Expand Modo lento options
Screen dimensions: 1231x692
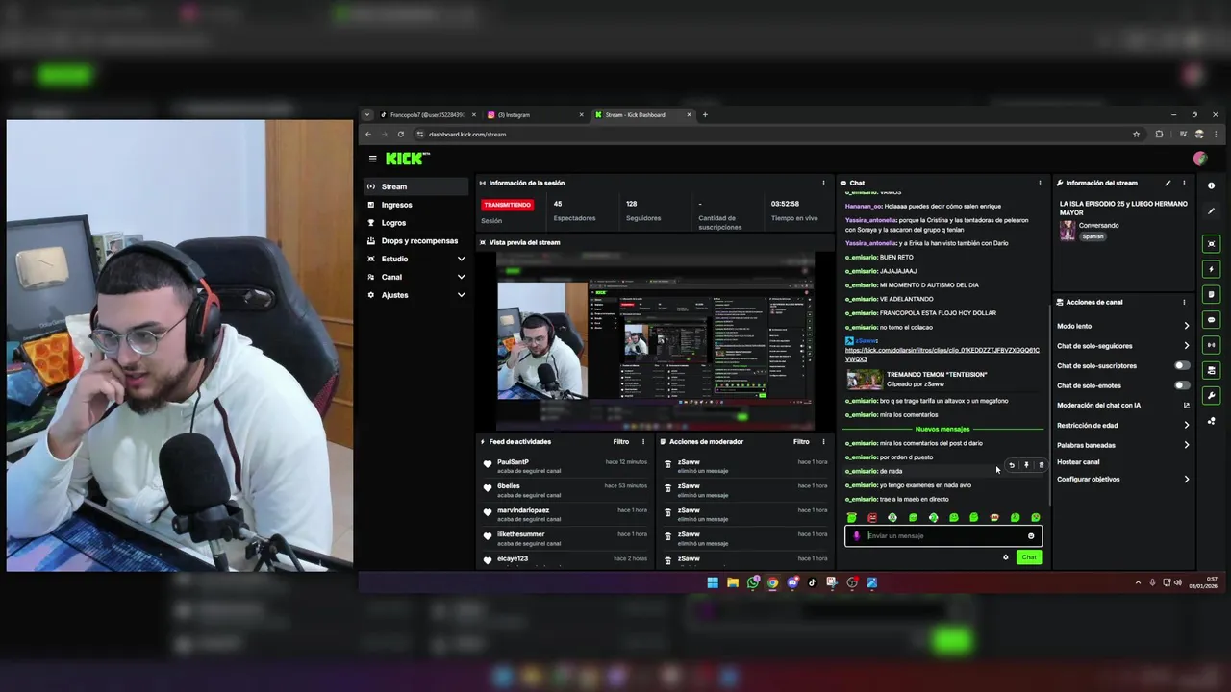(x=1186, y=326)
